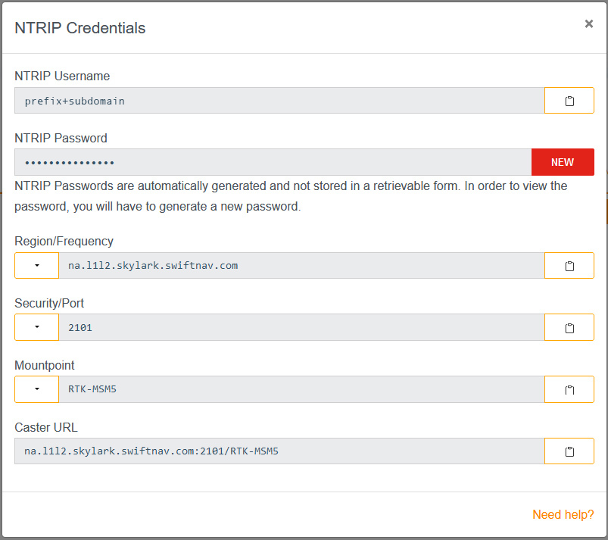
Task: Expand the Region/Frequency dropdown
Action: point(36,266)
